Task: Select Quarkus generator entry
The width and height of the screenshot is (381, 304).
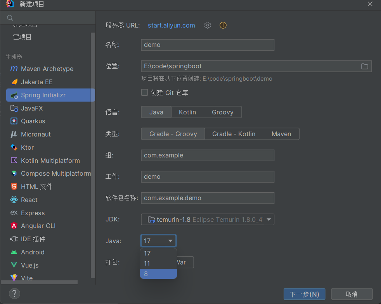Action: 50,121
